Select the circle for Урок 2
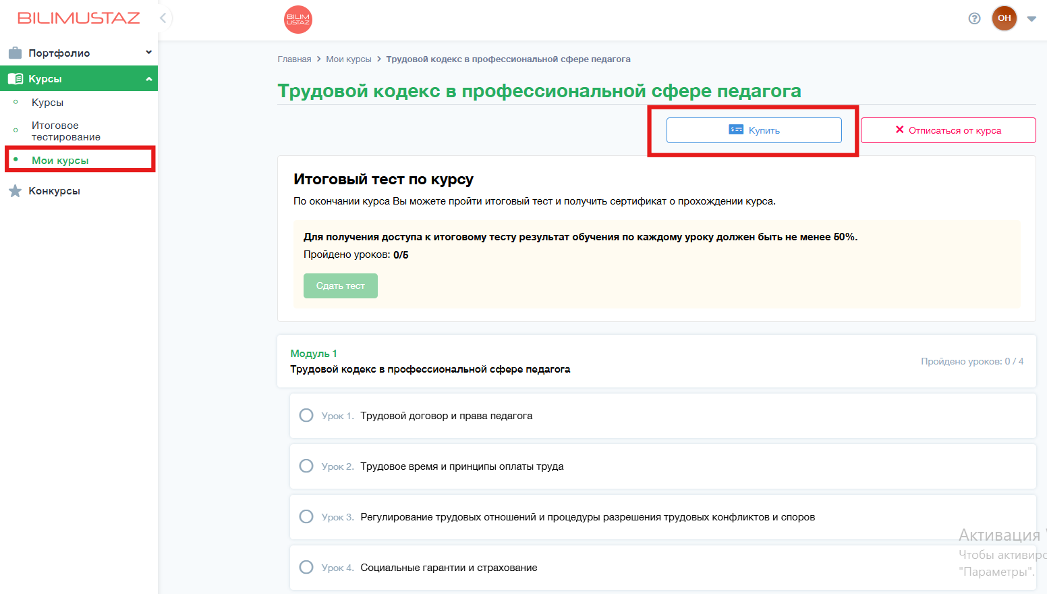Image resolution: width=1047 pixels, height=594 pixels. tap(306, 466)
